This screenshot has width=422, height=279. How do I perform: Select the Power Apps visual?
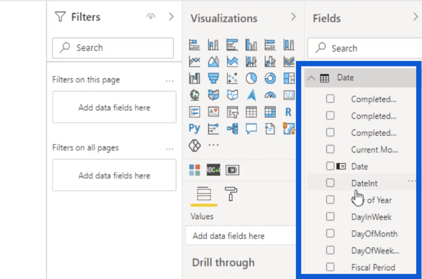coord(194,145)
